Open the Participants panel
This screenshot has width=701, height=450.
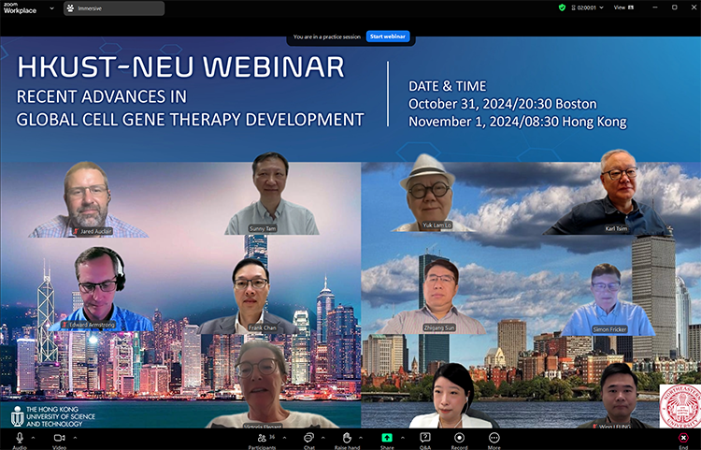262,438
